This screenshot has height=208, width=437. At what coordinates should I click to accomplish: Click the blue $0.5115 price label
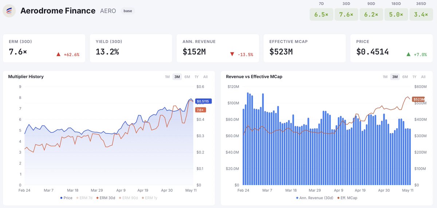pos(202,101)
